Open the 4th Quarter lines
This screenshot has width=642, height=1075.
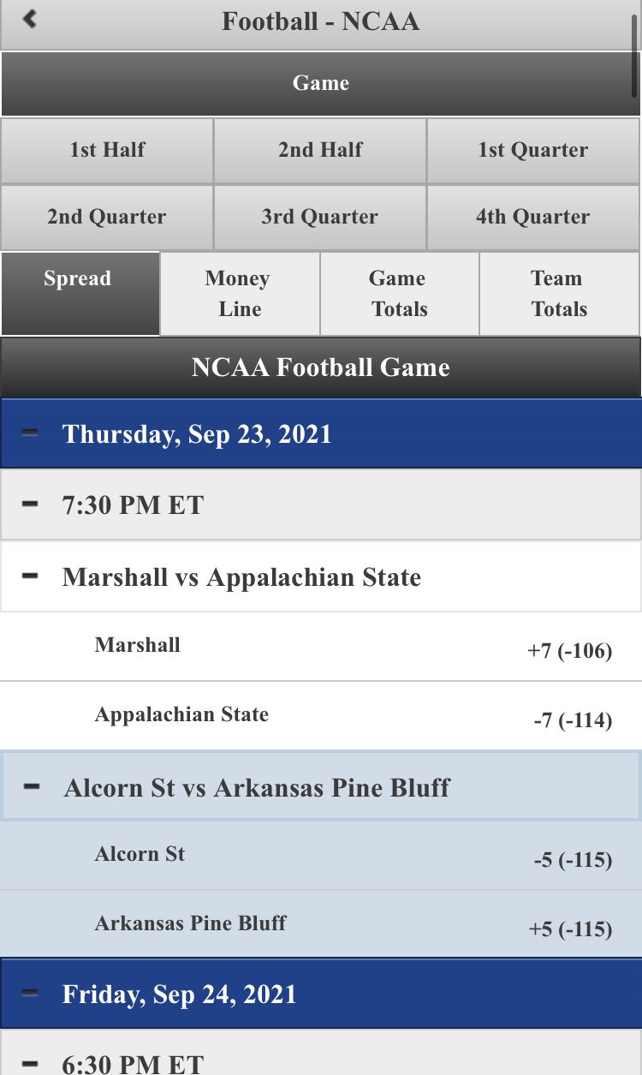(x=532, y=217)
